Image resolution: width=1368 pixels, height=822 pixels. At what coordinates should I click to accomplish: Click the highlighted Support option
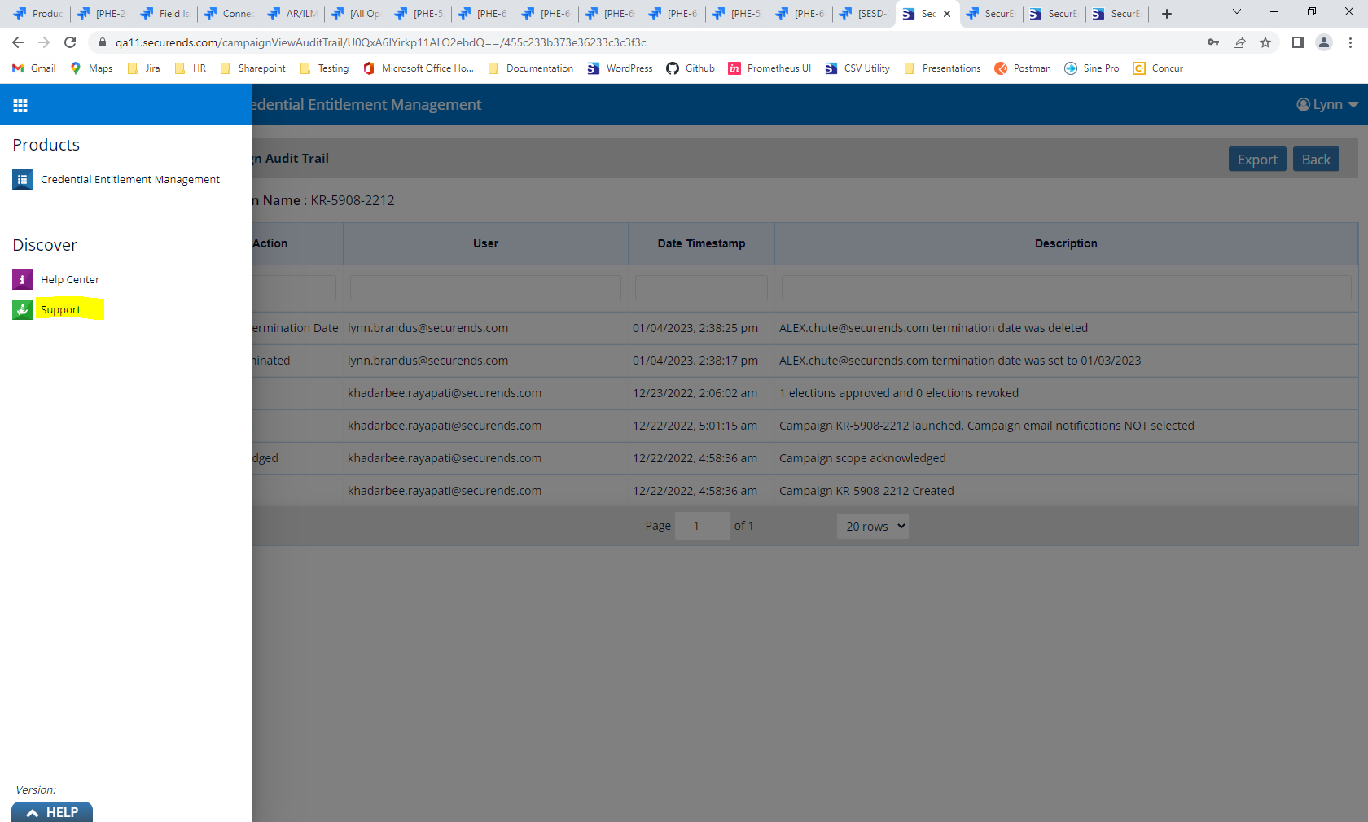point(60,309)
